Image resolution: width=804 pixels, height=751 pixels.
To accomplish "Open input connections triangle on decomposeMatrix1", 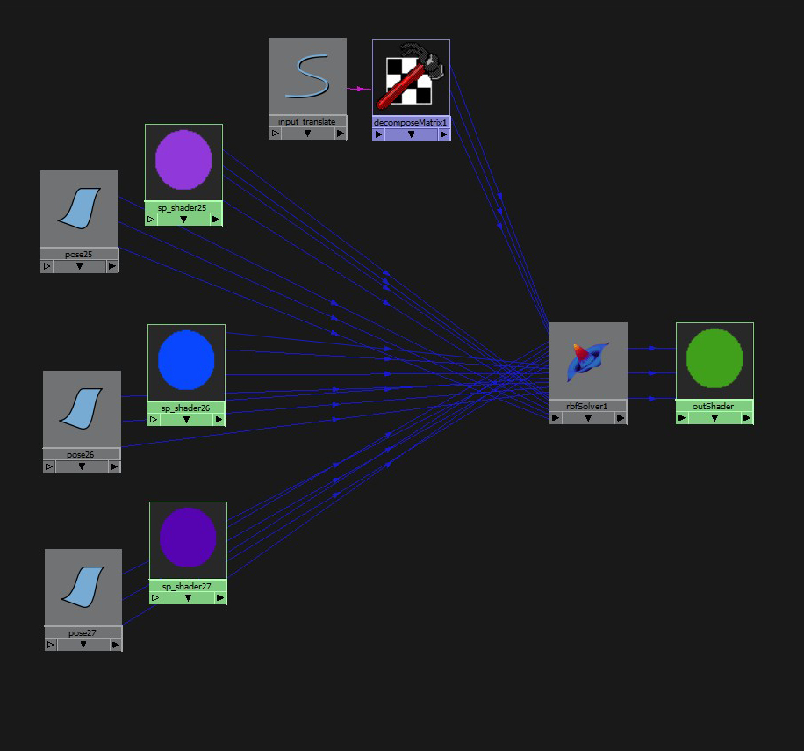I will (379, 134).
